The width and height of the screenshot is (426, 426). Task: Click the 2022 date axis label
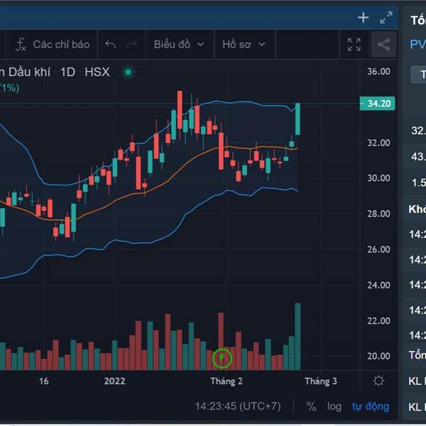[114, 381]
